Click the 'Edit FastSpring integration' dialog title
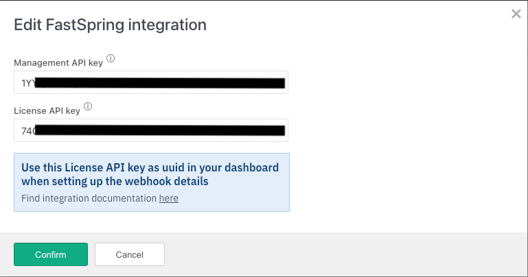Screen dimensions: 528x277 (x=111, y=25)
